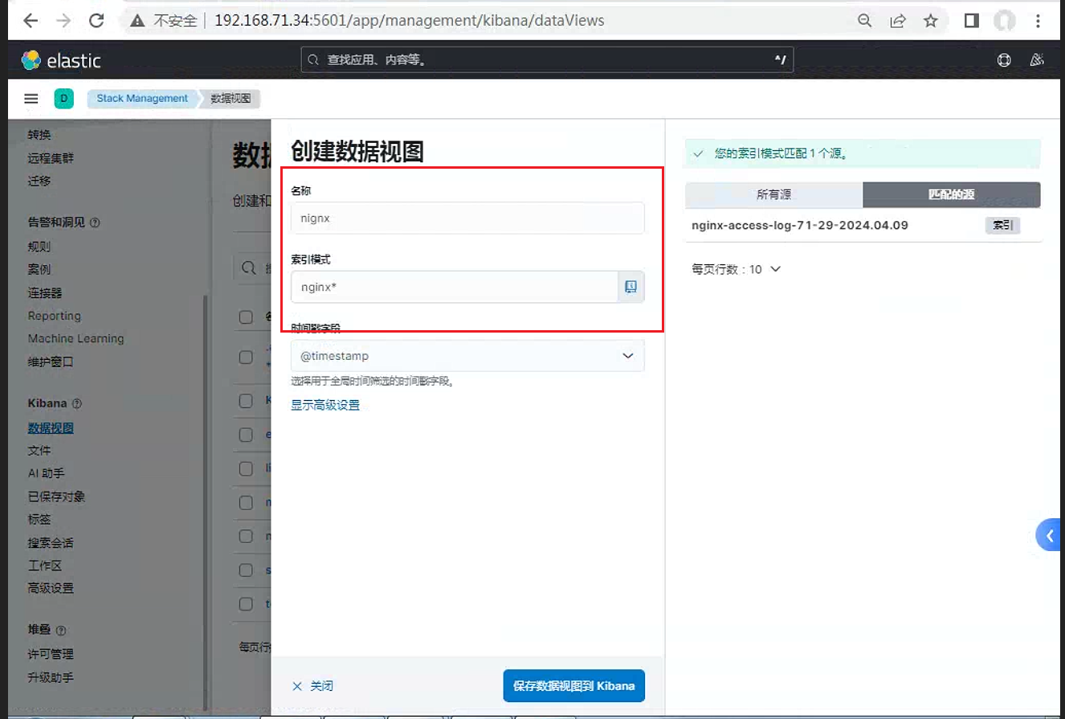Reload the page with the refresh icon

[96, 21]
